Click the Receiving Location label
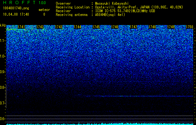196x125 pixels. point(73,7)
